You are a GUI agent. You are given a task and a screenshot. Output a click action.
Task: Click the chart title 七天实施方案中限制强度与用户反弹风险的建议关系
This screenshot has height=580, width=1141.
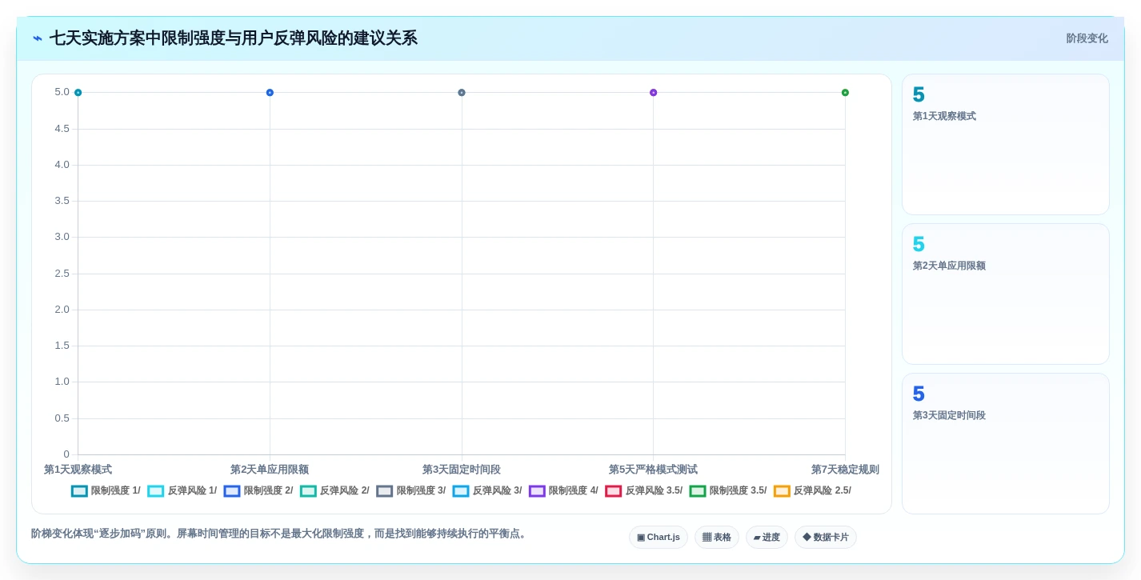(x=234, y=38)
